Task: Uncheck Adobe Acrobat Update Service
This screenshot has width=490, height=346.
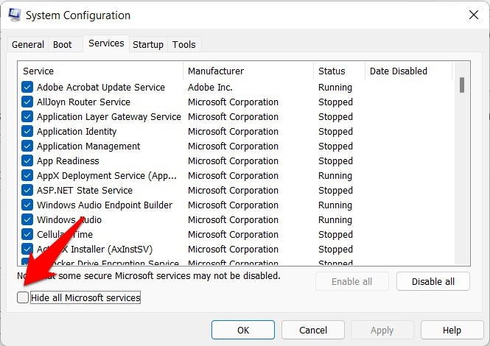Action: [27, 87]
